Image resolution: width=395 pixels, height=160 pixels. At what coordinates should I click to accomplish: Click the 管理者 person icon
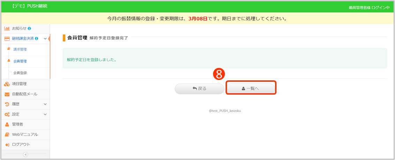[7, 124]
